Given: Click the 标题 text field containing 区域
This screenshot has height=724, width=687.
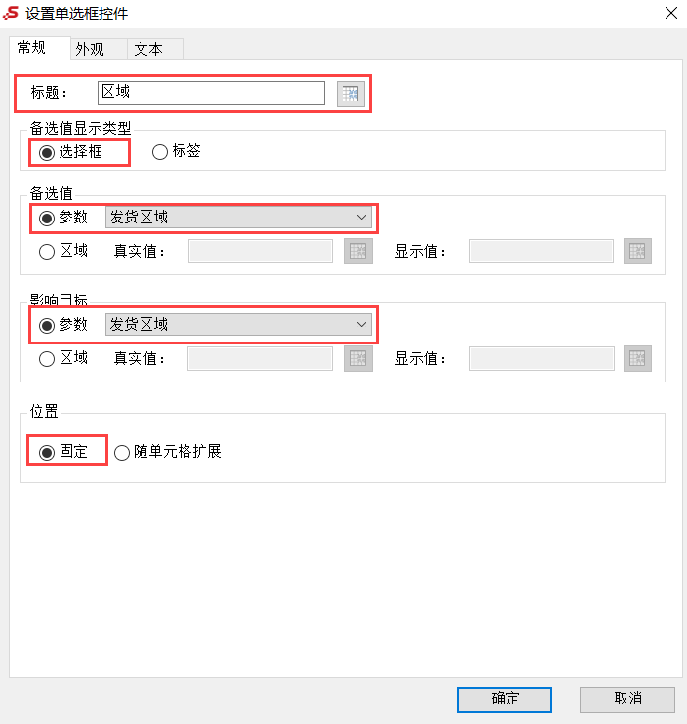Looking at the screenshot, I should pyautogui.click(x=211, y=93).
